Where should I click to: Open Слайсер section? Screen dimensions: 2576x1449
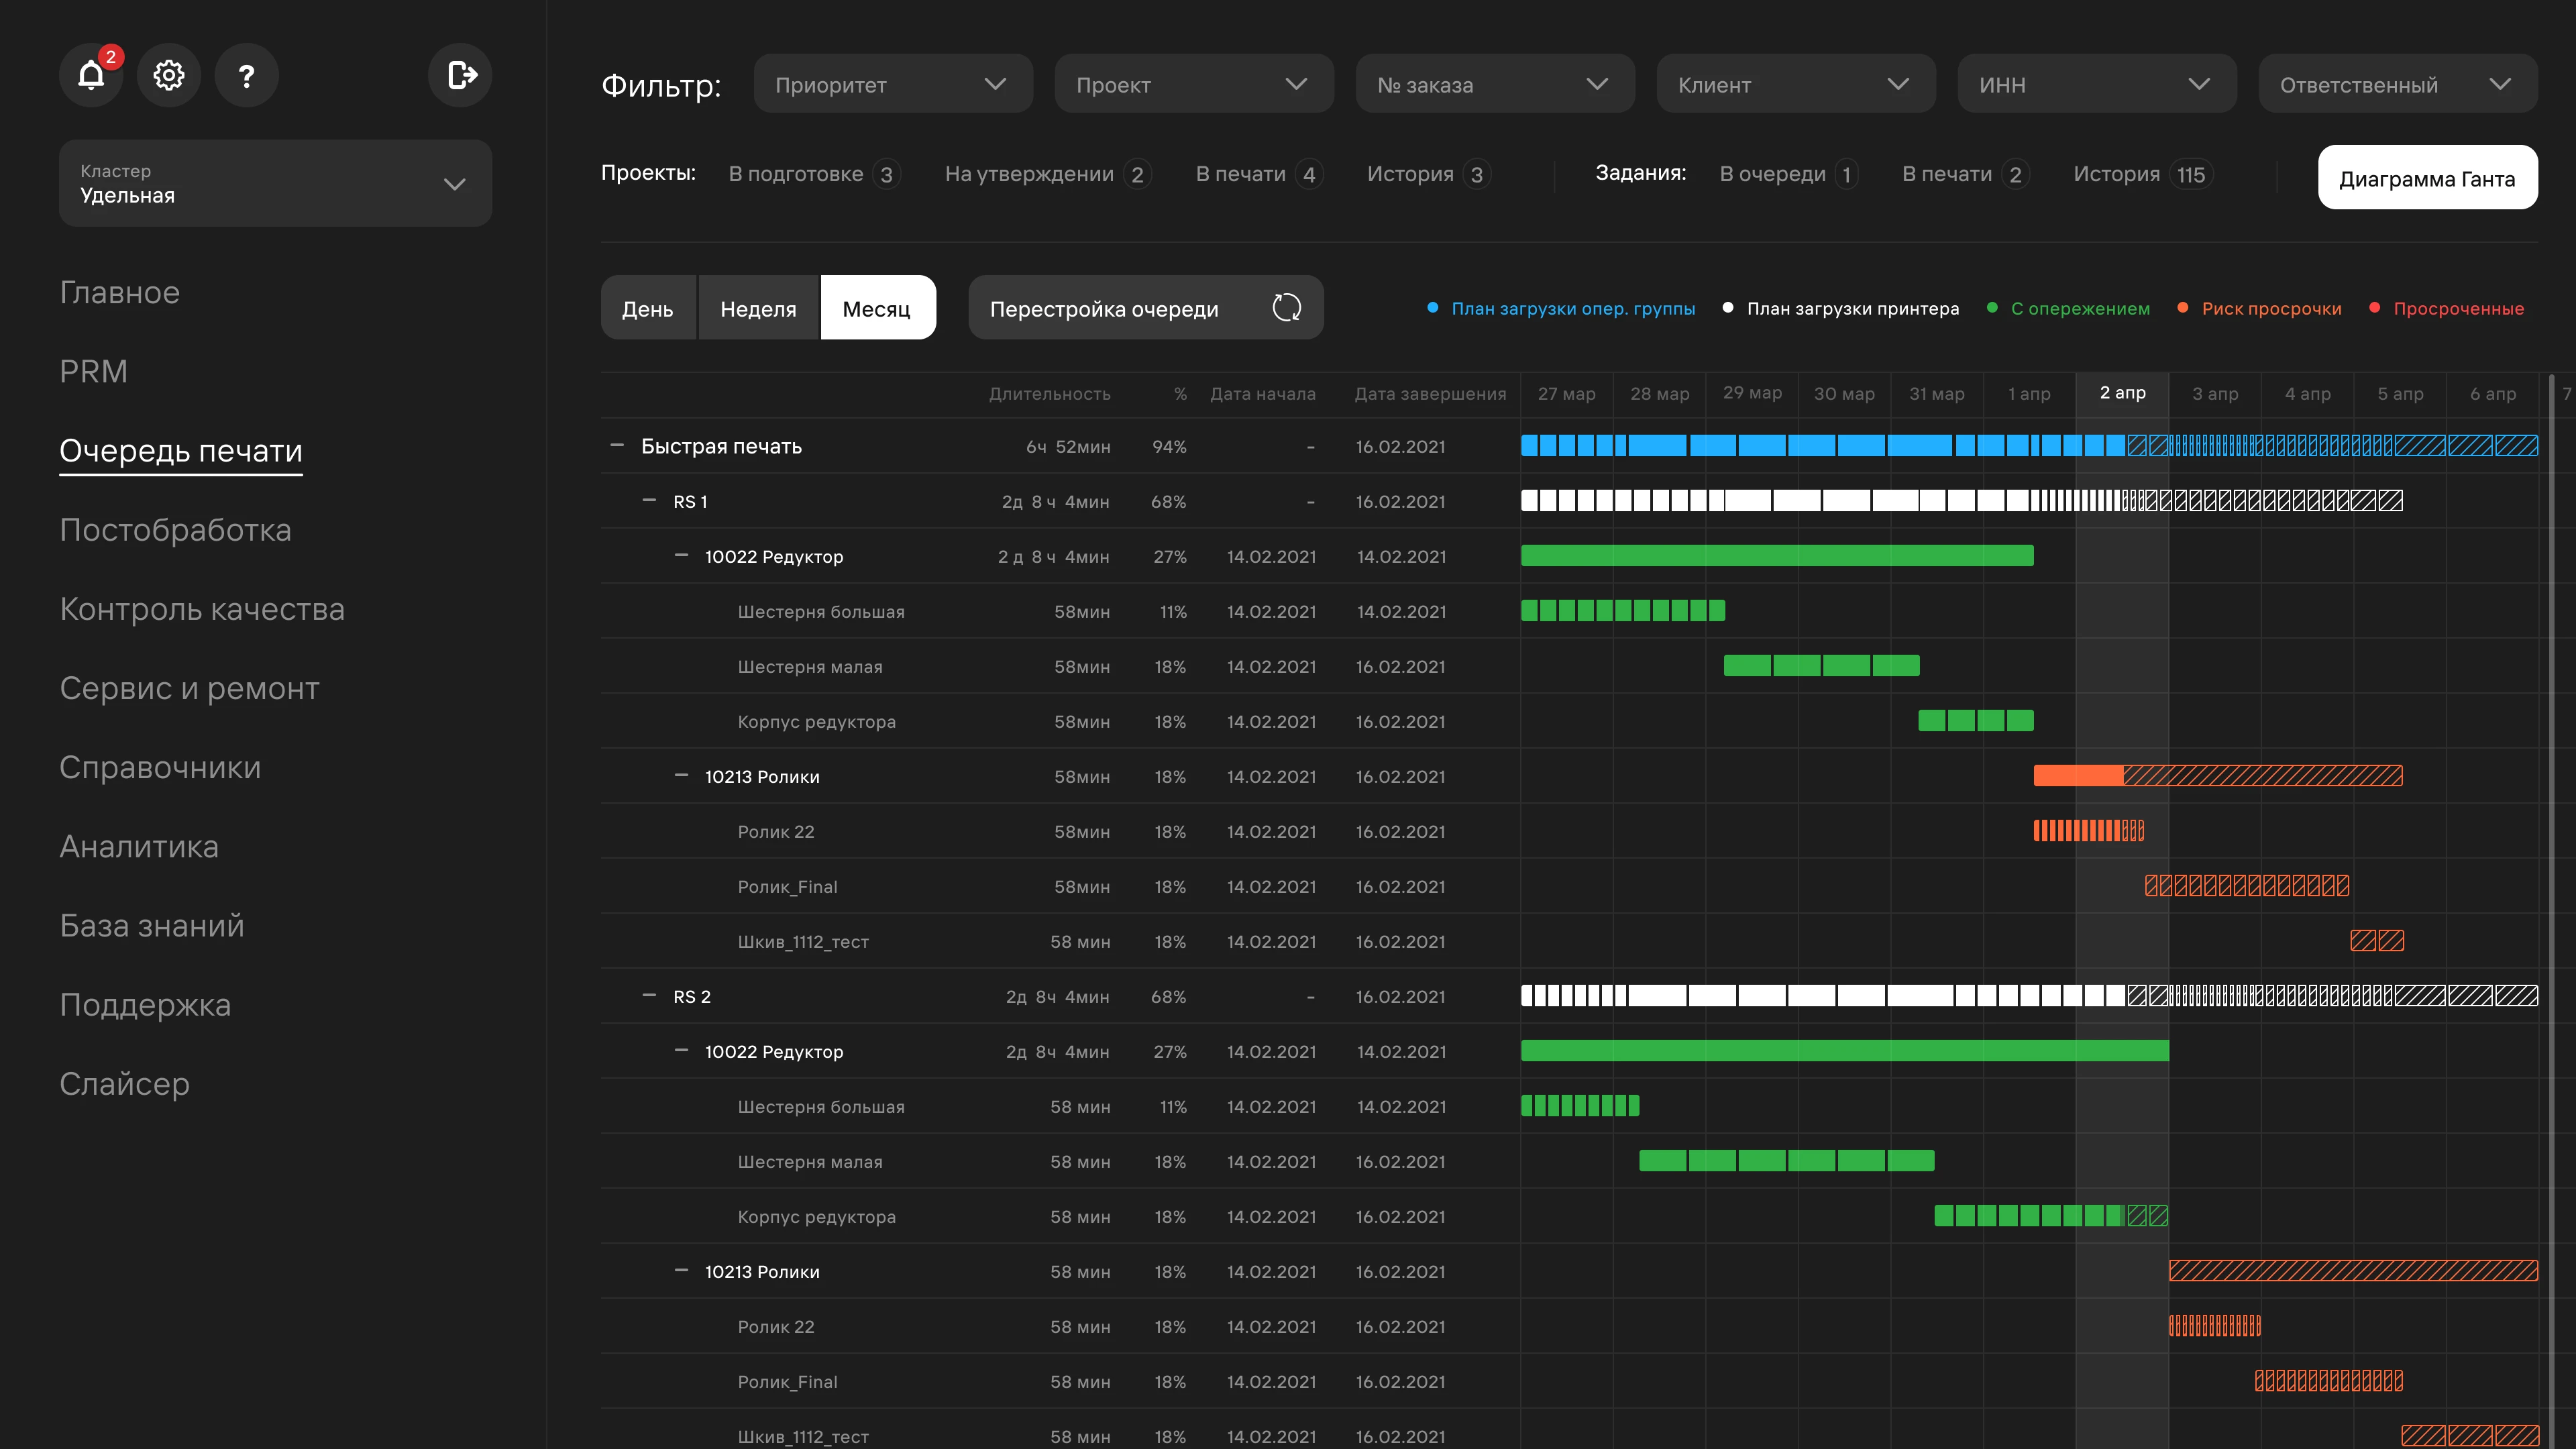coord(124,1084)
